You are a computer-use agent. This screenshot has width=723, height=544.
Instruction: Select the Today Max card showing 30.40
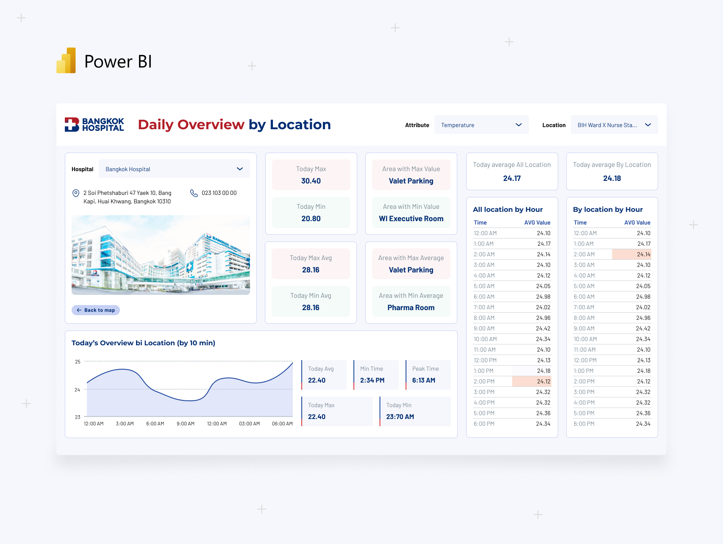tap(311, 175)
